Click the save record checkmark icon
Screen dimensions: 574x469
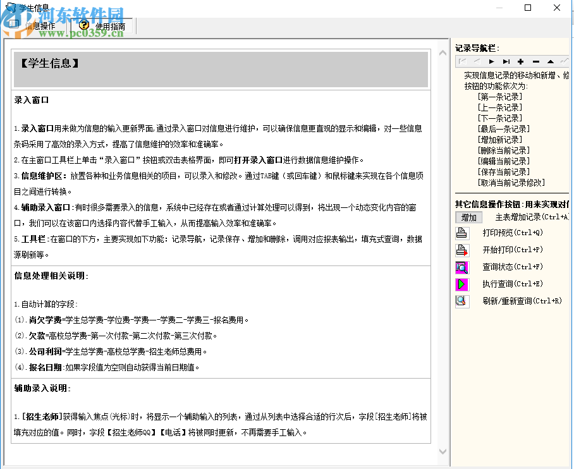(565, 61)
